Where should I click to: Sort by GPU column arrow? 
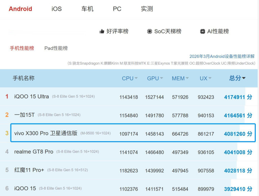click(x=161, y=78)
